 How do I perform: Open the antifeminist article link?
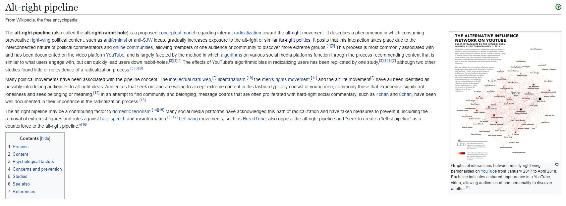tap(115, 40)
